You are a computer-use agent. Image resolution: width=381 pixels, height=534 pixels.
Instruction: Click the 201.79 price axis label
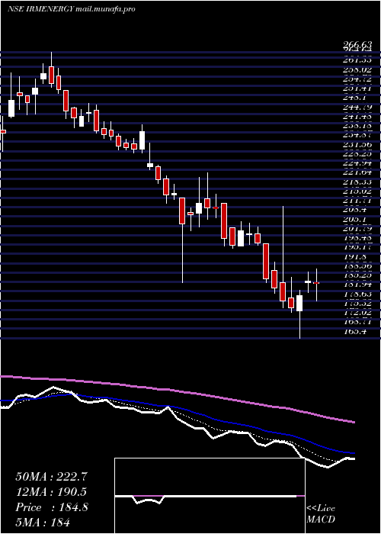(357, 228)
